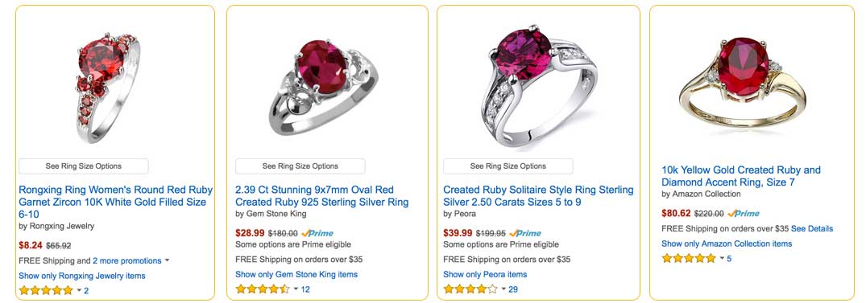This screenshot has height=303, width=866.
Task: See ring size options for Peora ring
Action: pos(508,166)
